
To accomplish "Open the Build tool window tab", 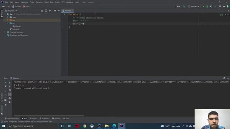I will (66, 119).
